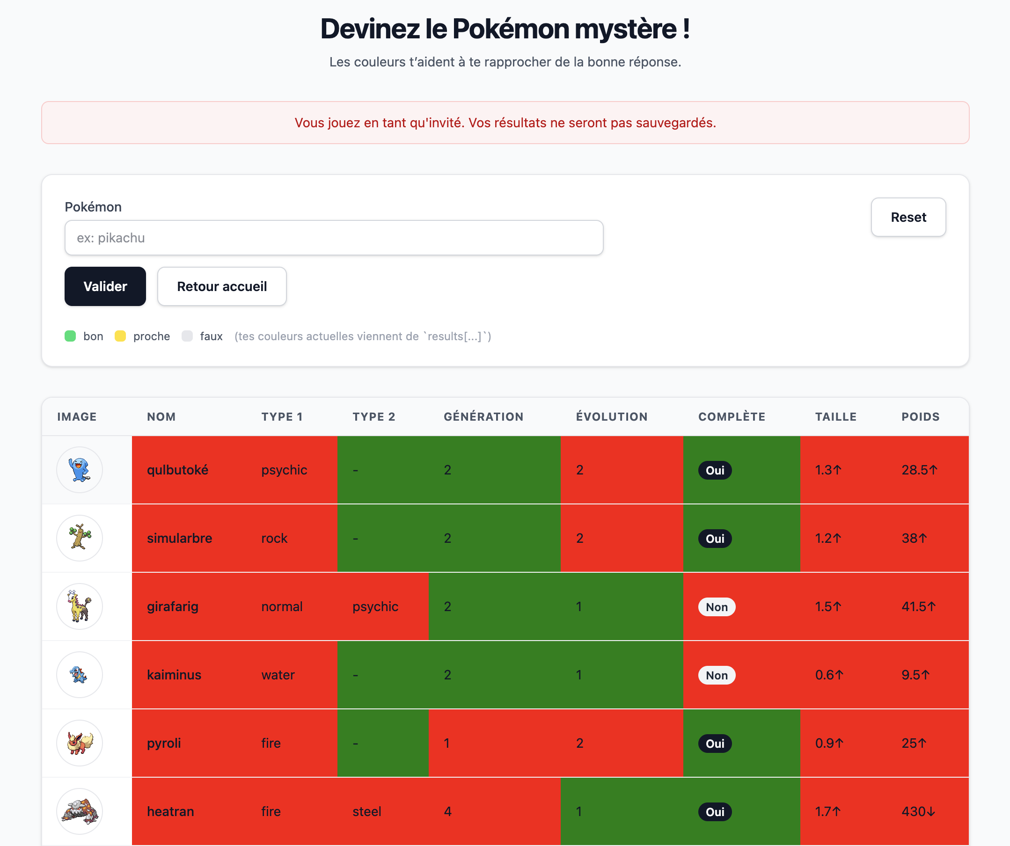Click the Valider button
Viewport: 1010px width, 846px height.
(x=105, y=286)
